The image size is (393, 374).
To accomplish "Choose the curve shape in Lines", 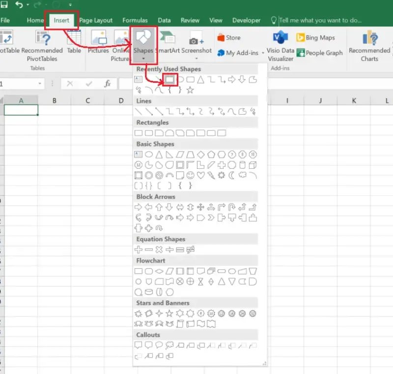I will [232, 111].
